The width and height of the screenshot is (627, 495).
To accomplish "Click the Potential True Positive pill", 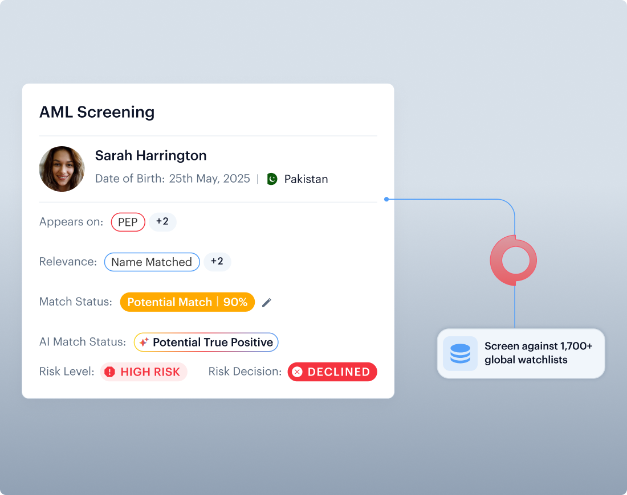I will (x=206, y=342).
